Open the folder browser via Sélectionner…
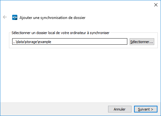 pos(142,41)
